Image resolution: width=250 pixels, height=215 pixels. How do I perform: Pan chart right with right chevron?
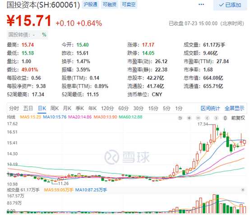(216, 118)
